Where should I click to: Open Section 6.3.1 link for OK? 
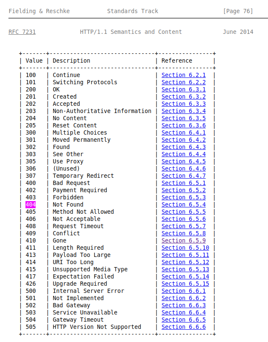(x=184, y=89)
